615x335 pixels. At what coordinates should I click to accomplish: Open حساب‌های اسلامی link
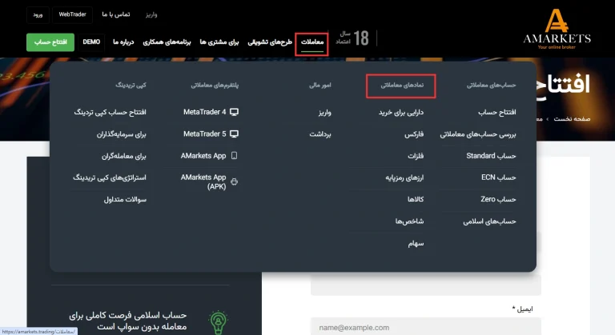pyautogui.click(x=489, y=221)
